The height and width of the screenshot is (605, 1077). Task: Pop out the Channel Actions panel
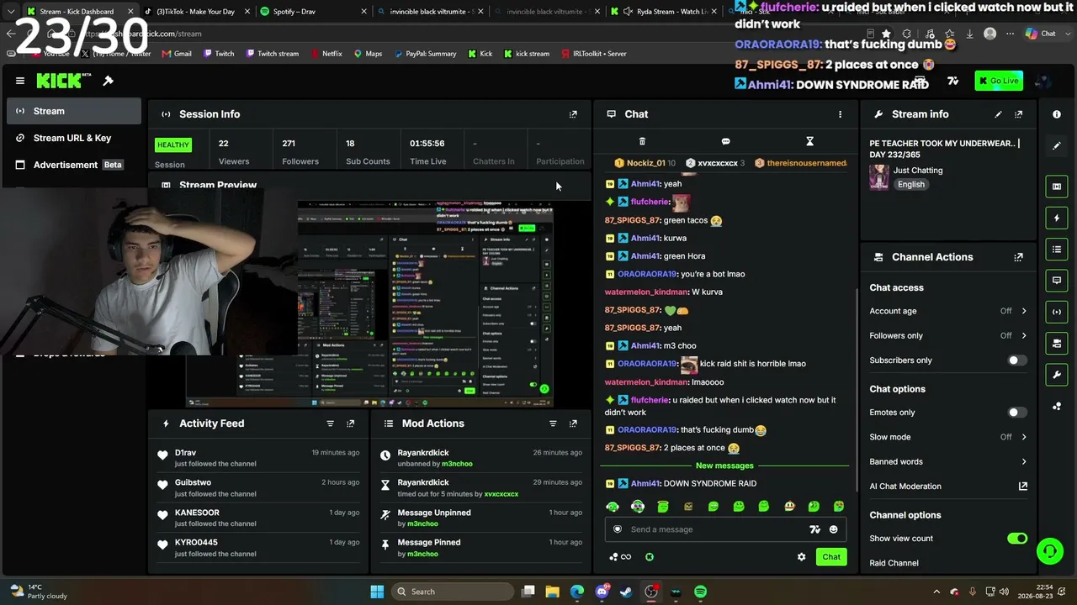(1018, 257)
